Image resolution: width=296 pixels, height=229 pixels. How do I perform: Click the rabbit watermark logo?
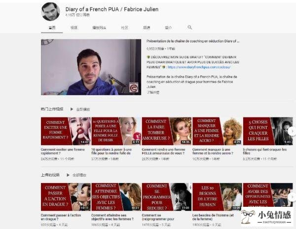(x=267, y=217)
